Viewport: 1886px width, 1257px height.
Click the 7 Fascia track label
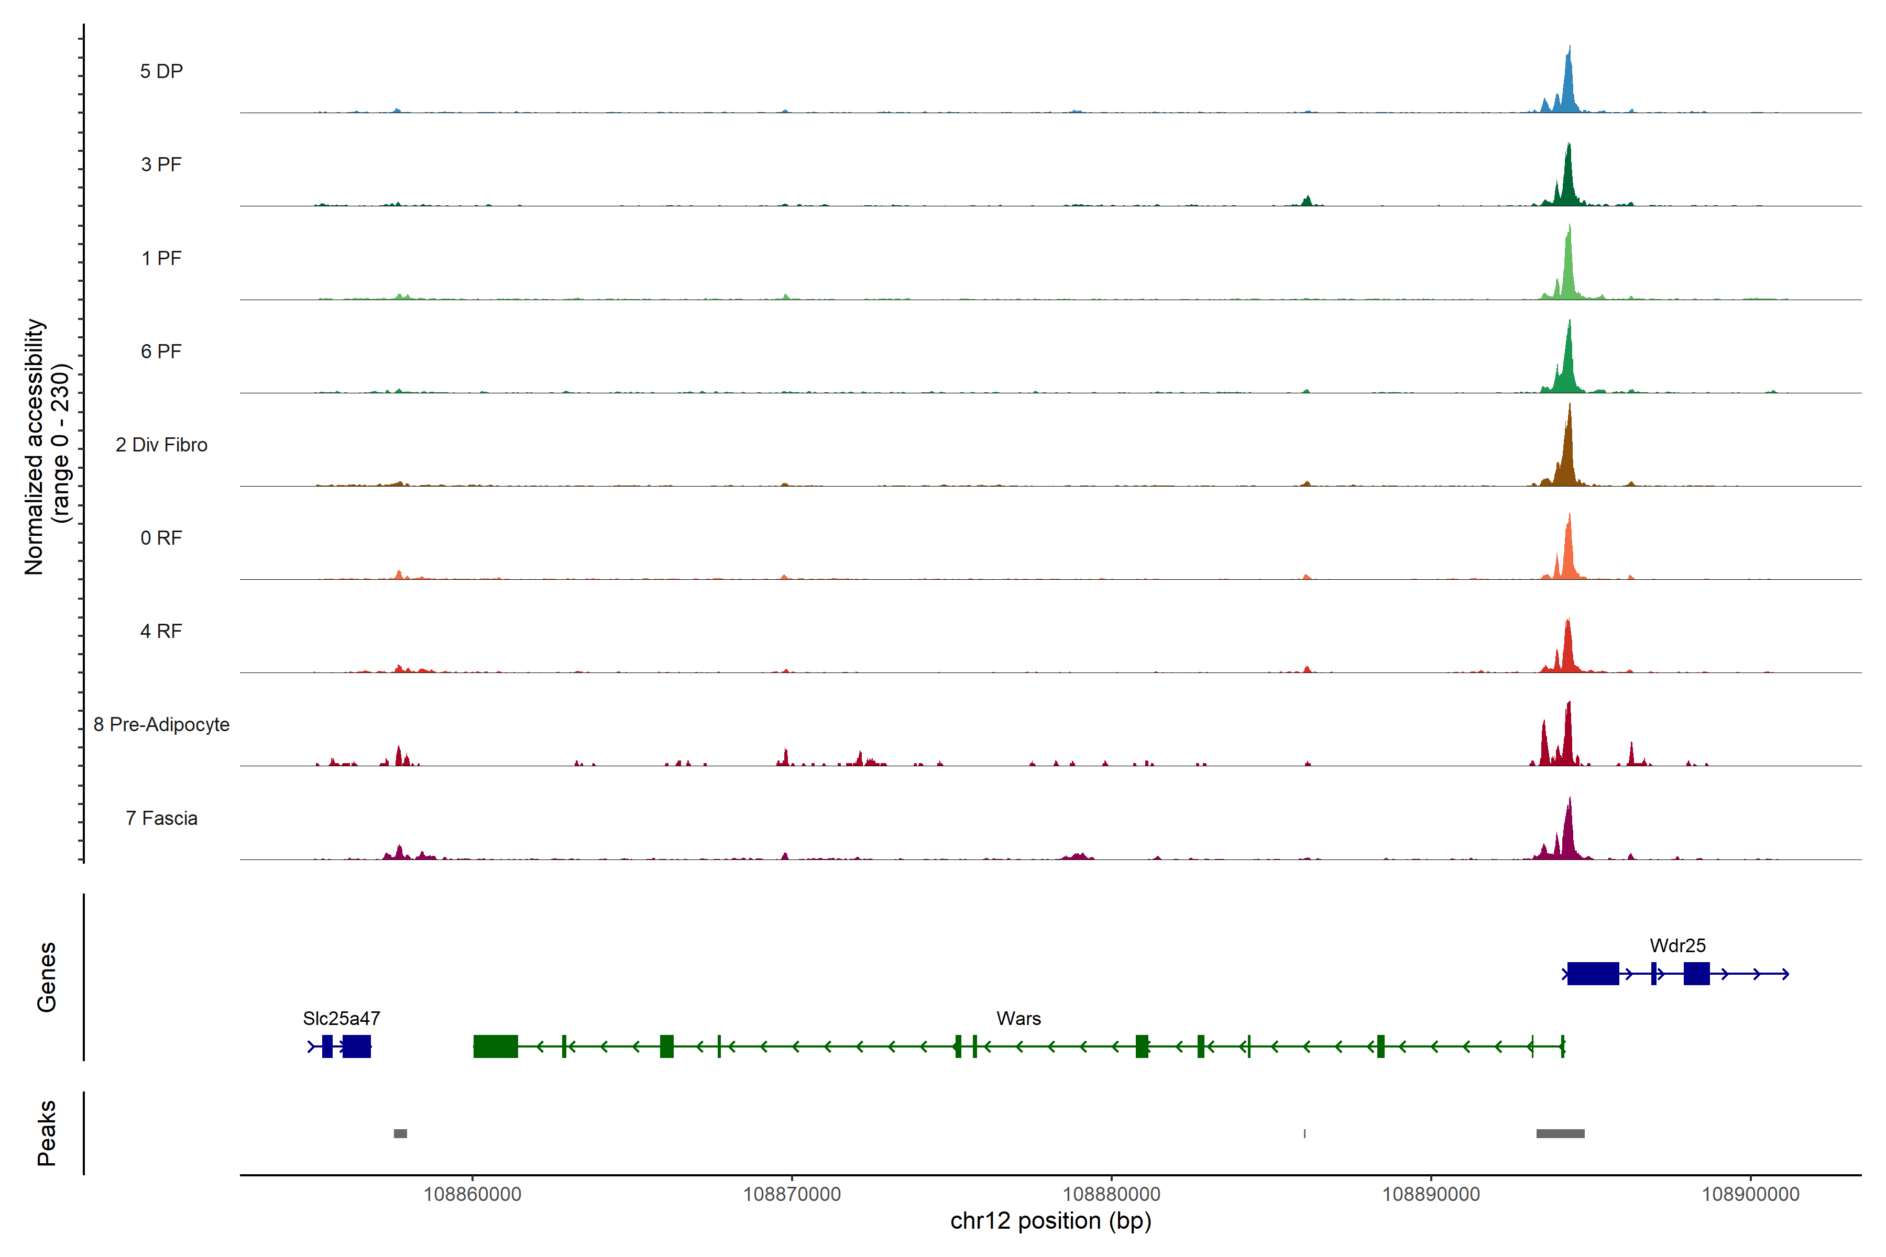coord(161,818)
